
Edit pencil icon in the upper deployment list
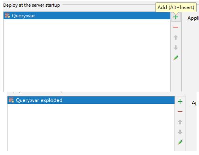[x=176, y=58]
